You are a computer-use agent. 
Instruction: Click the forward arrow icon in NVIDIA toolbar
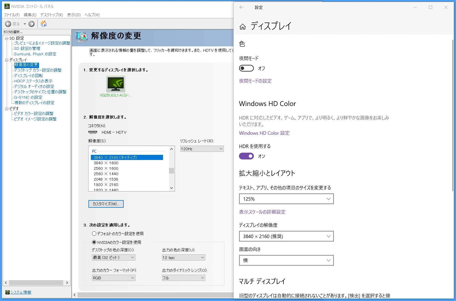click(x=31, y=24)
